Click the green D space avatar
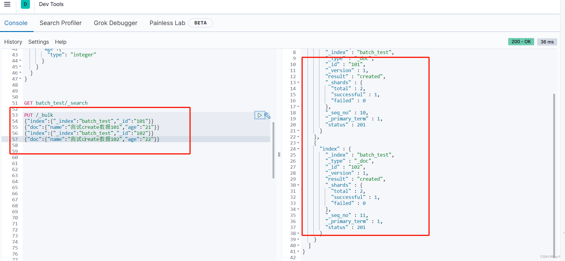565x261 pixels. [x=25, y=4]
